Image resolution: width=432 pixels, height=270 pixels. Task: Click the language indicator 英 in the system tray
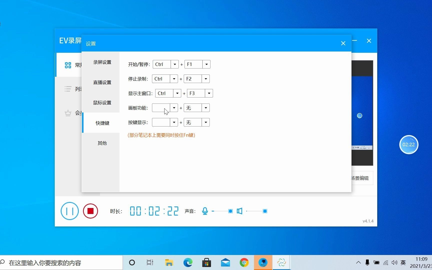click(403, 262)
